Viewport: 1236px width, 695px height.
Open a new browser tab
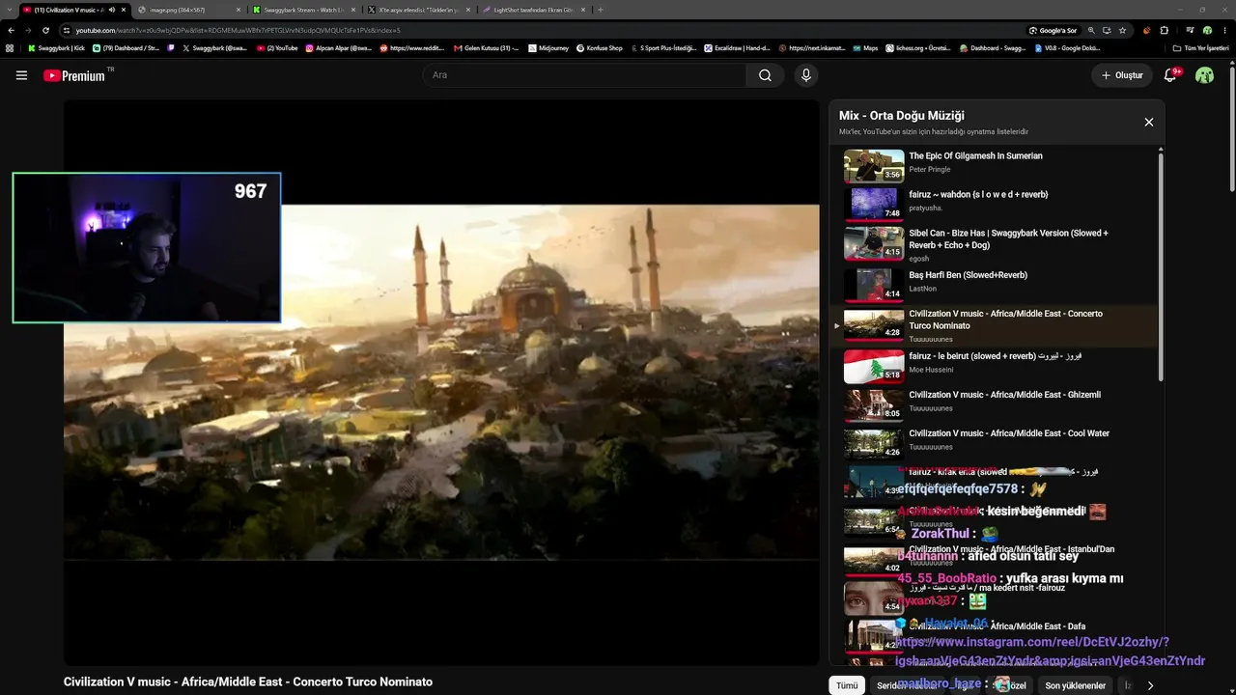click(601, 10)
